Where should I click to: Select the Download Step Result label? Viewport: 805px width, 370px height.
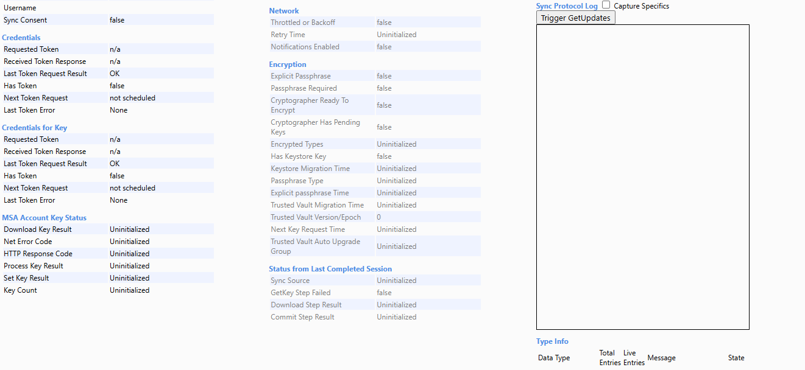click(x=306, y=305)
